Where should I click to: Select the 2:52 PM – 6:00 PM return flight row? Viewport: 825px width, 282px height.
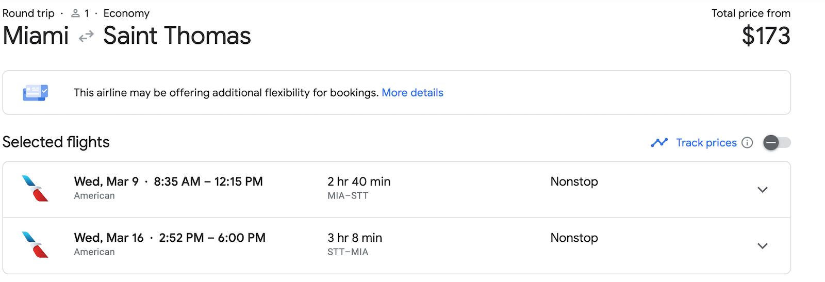212,238
